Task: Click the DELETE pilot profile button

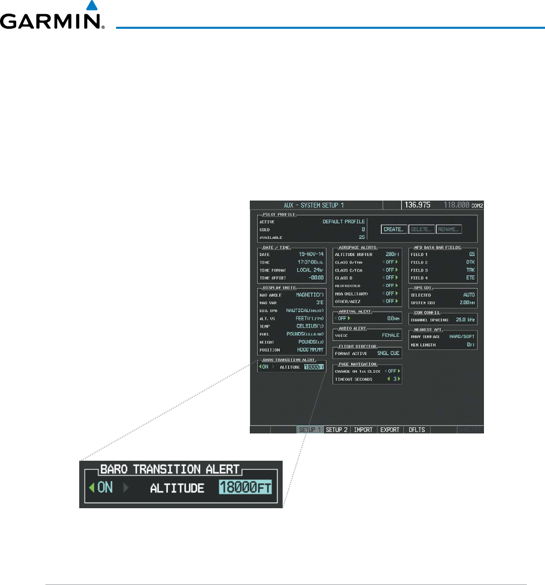Action: (421, 229)
